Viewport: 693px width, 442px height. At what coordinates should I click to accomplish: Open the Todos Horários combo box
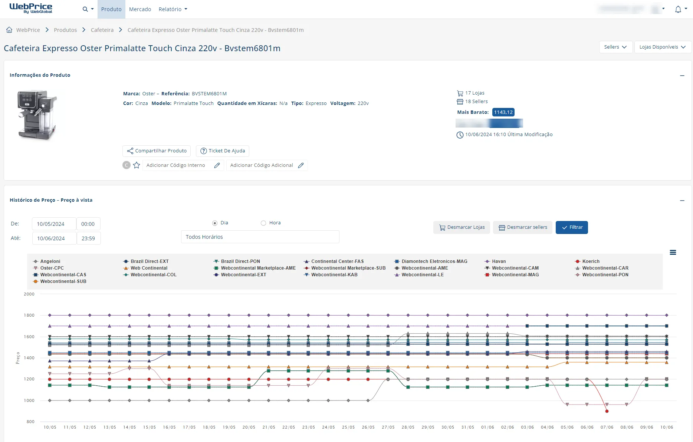coord(260,237)
